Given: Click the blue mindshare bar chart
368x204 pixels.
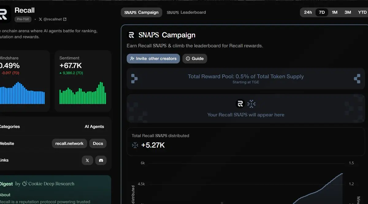Looking at the screenshot, I should pyautogui.click(x=22, y=93).
